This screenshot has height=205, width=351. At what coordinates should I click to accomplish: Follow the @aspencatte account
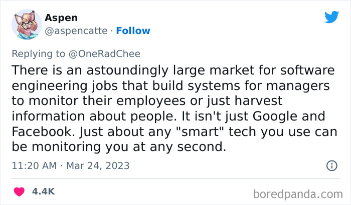point(133,31)
